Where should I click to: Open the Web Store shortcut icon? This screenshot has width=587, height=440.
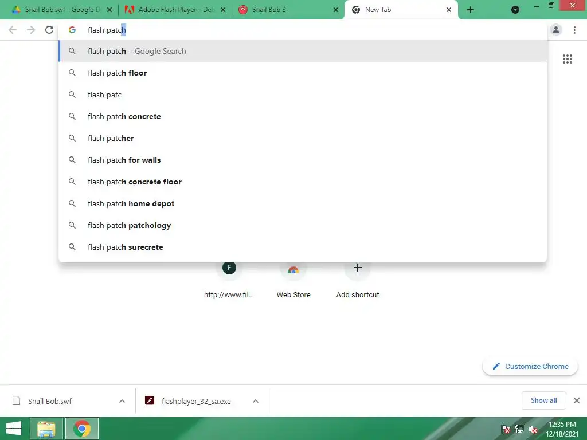click(293, 269)
